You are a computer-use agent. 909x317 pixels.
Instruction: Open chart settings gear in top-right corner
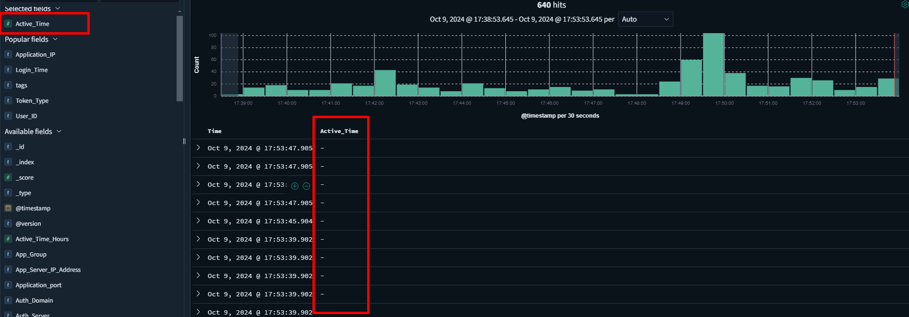click(x=905, y=4)
